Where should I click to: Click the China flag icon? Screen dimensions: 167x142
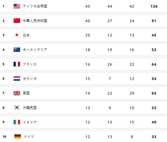[x=17, y=21]
